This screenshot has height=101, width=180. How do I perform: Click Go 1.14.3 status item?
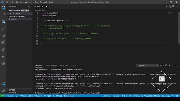point(57,96)
